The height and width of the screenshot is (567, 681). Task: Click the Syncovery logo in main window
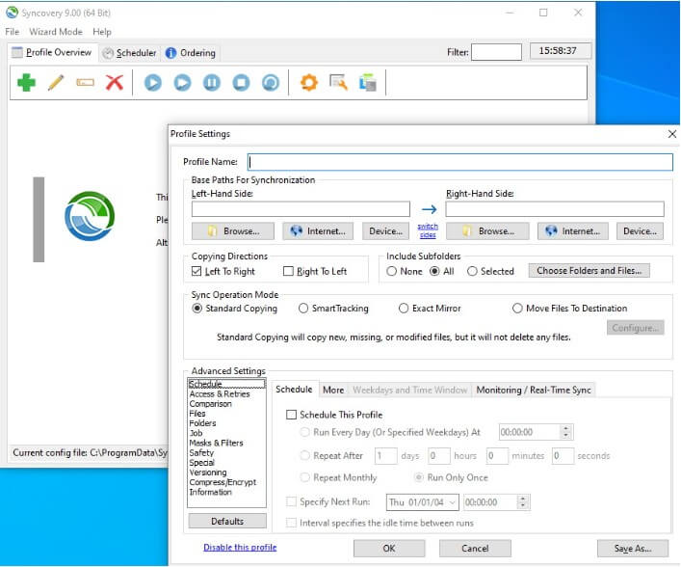pos(90,216)
